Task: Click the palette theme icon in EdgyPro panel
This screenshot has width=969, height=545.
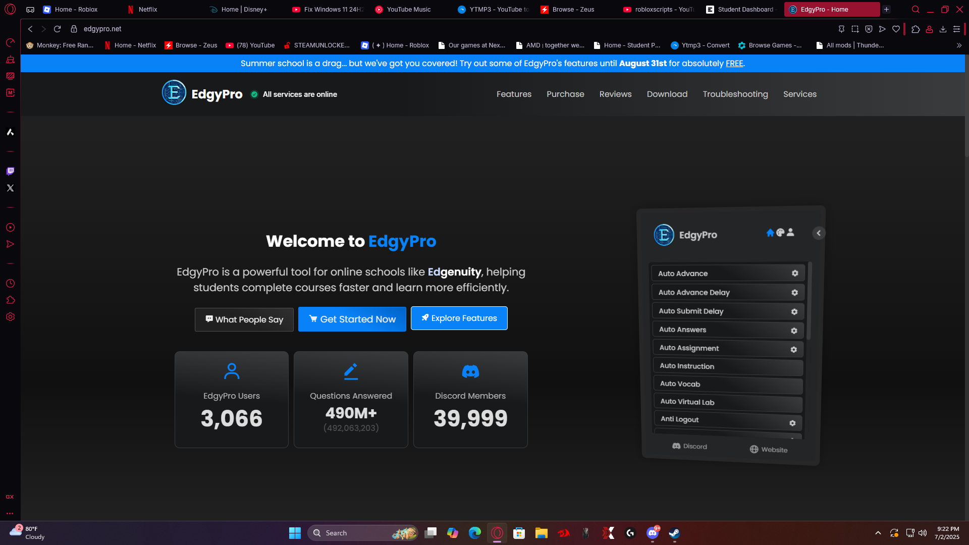Action: tap(780, 232)
